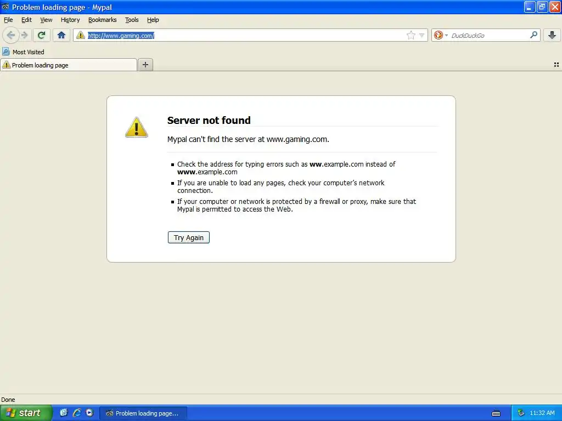Launch Show Desktop quick launch icon

click(64, 413)
